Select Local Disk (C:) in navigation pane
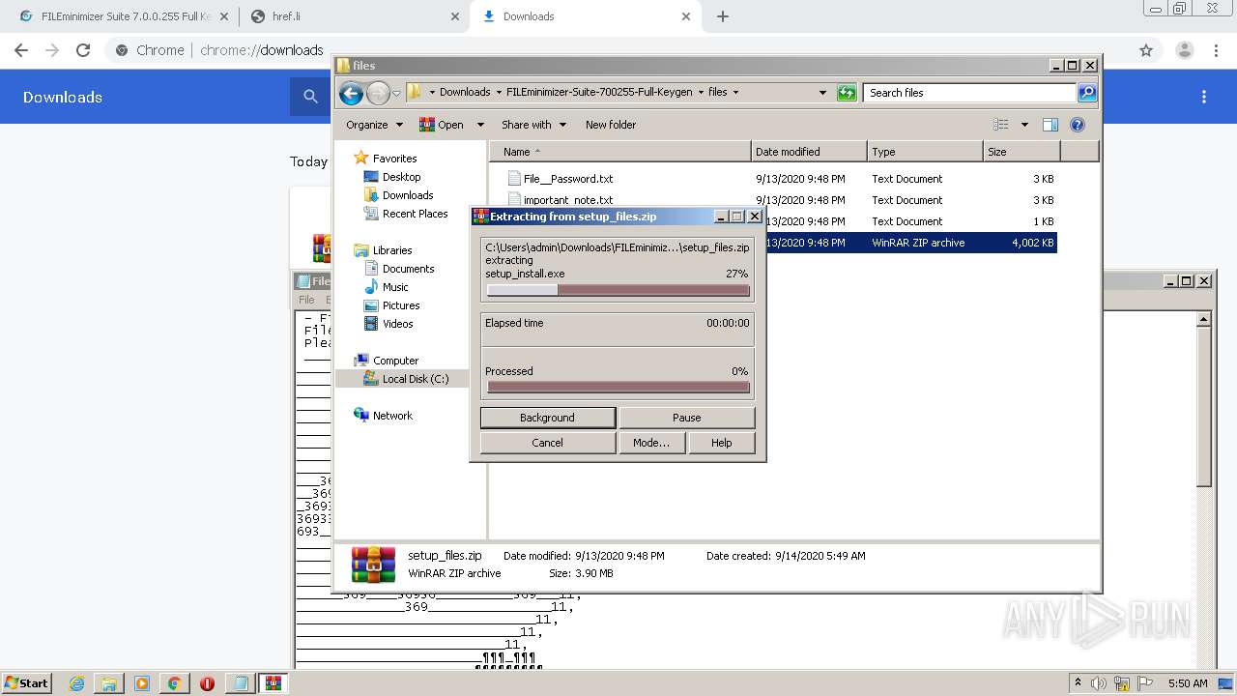Screen dimensions: 1237x696 pos(415,379)
